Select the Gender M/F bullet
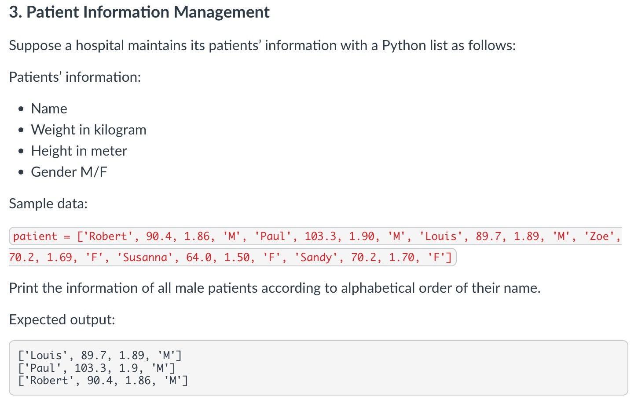 [x=69, y=172]
